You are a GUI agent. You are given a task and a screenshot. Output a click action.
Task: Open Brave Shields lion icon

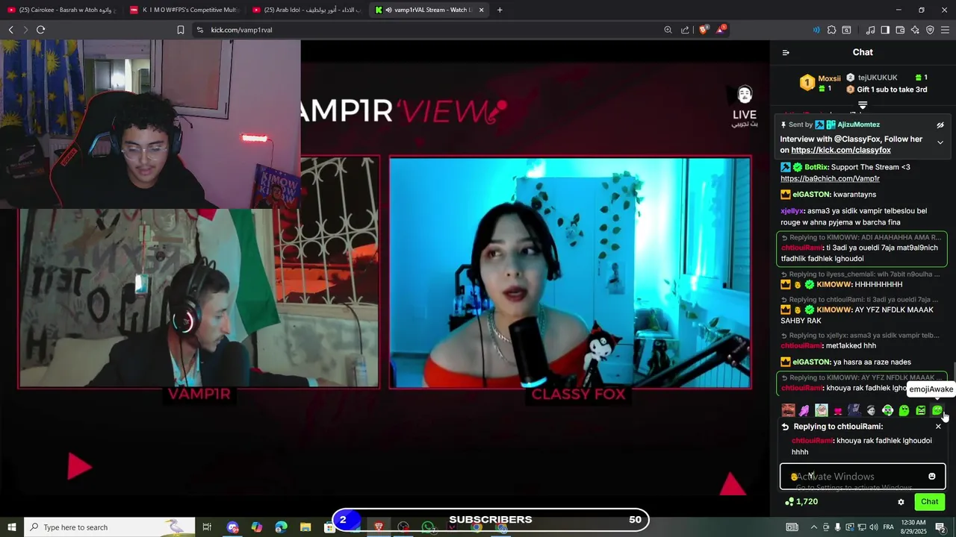pyautogui.click(x=703, y=30)
